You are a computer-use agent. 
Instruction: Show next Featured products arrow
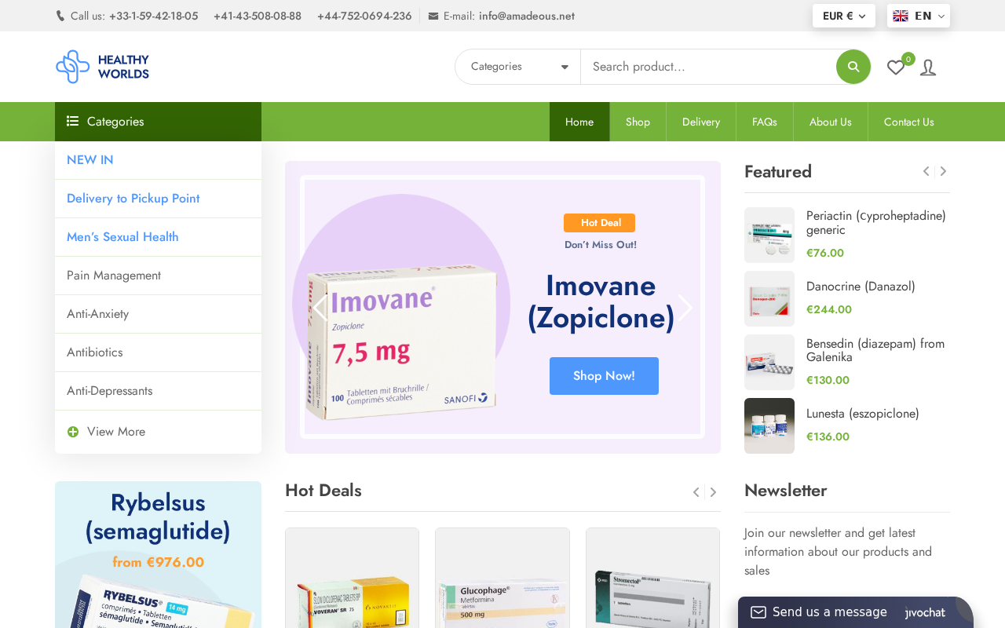pos(943,171)
